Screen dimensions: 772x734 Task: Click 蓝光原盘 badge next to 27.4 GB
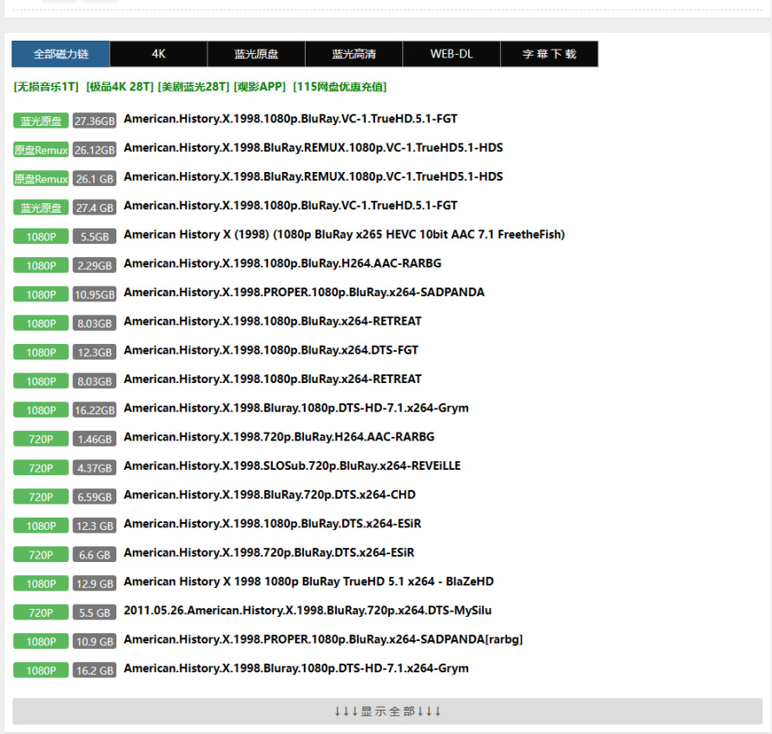pyautogui.click(x=41, y=208)
